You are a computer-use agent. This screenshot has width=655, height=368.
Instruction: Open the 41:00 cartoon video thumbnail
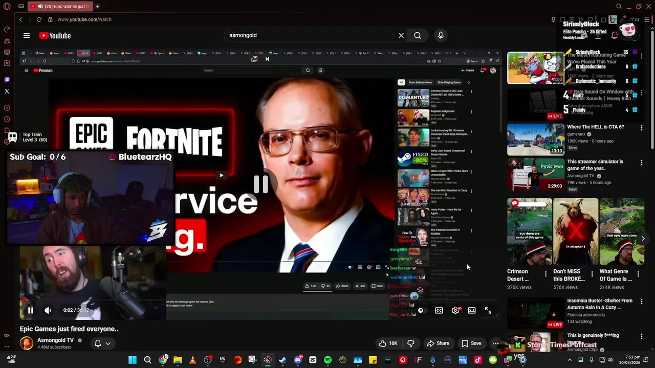535,67
